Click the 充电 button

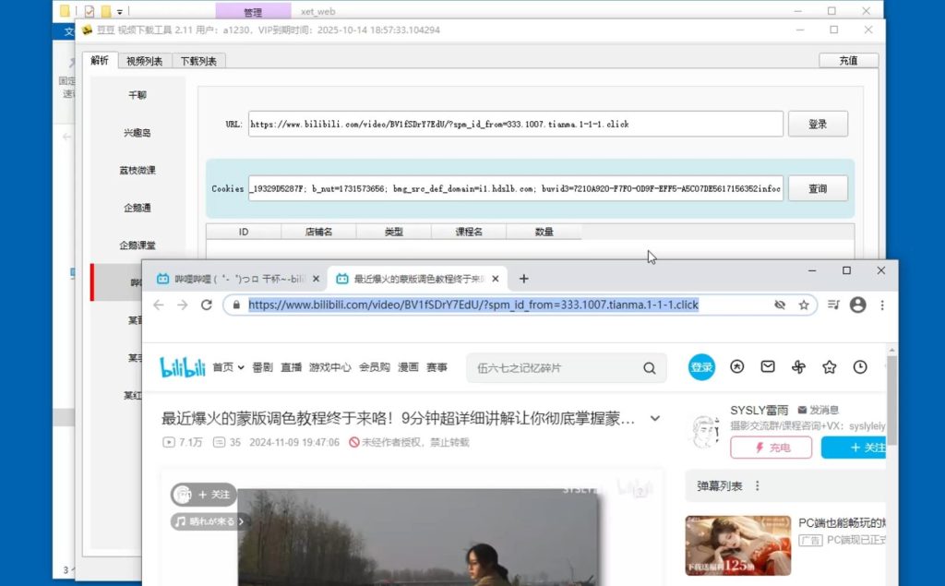[772, 448]
